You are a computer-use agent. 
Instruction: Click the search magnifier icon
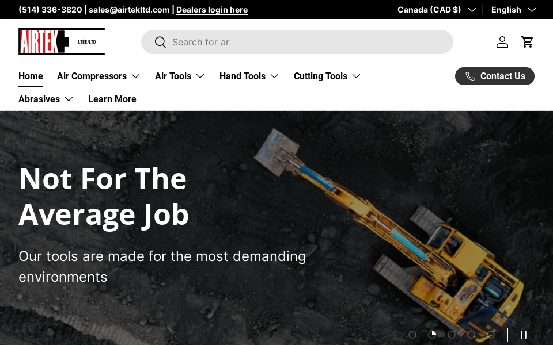tap(160, 42)
